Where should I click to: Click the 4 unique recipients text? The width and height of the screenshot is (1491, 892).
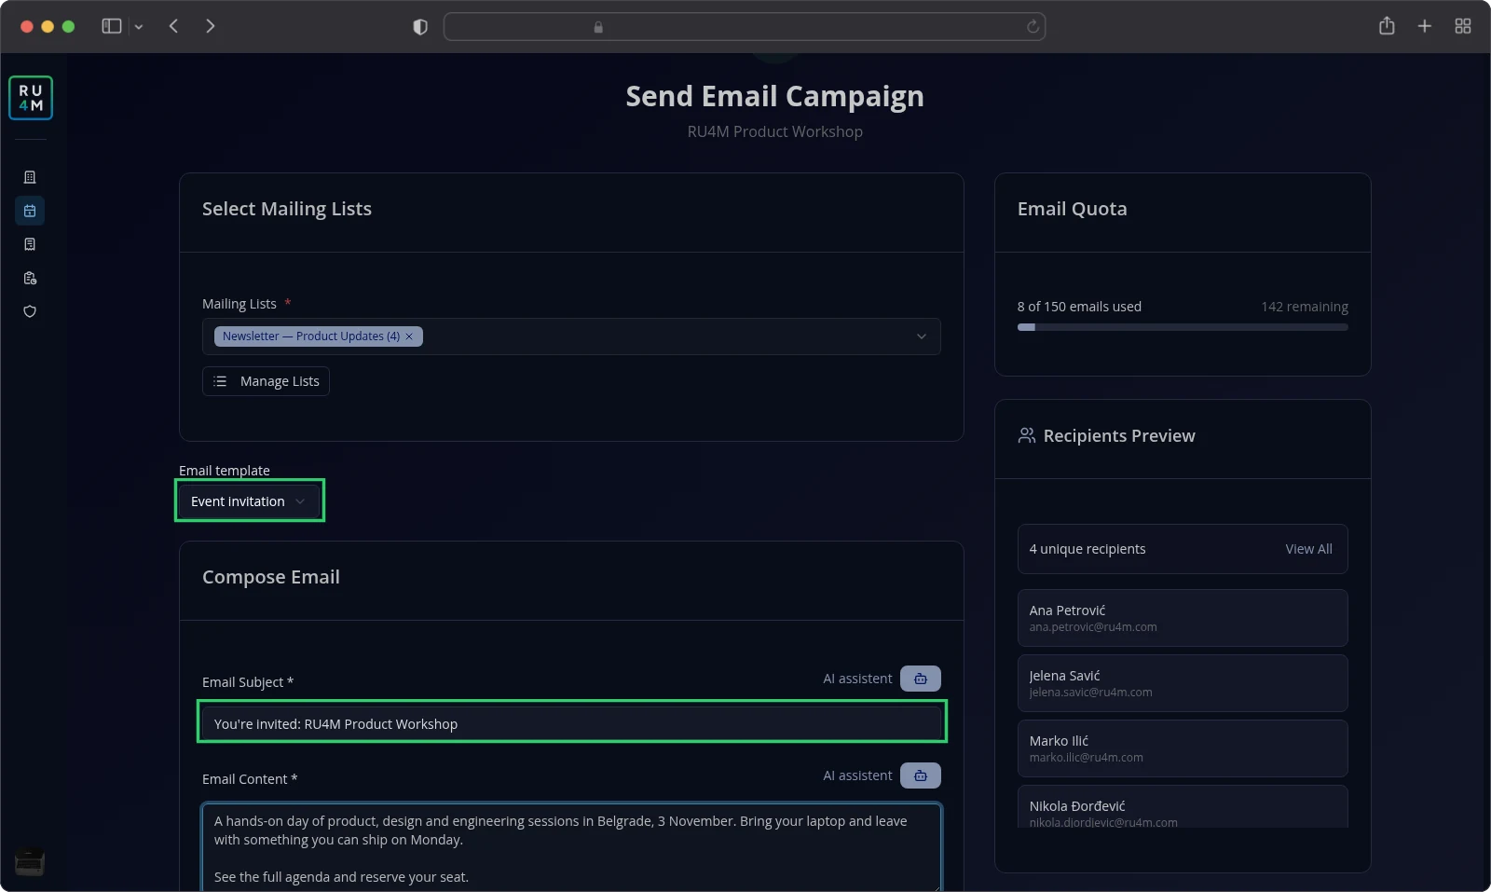[x=1087, y=549]
